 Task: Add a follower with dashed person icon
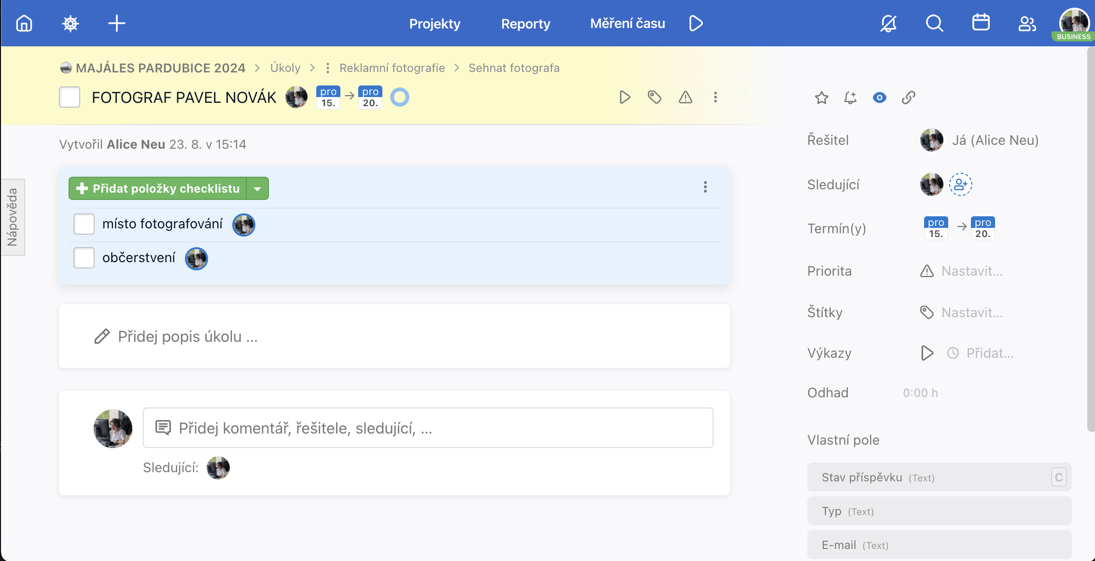click(961, 184)
